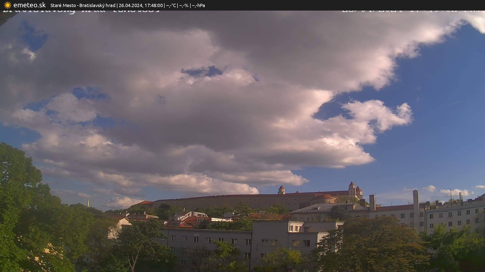Click the faded watermark text at top left

(81, 10)
